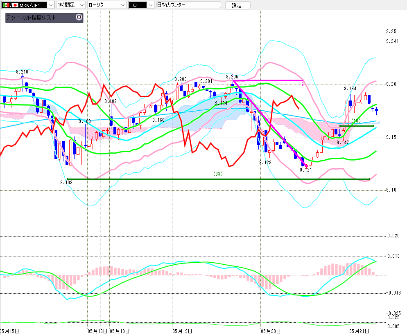
Task: Click the 設定... button
Action: (237, 5)
